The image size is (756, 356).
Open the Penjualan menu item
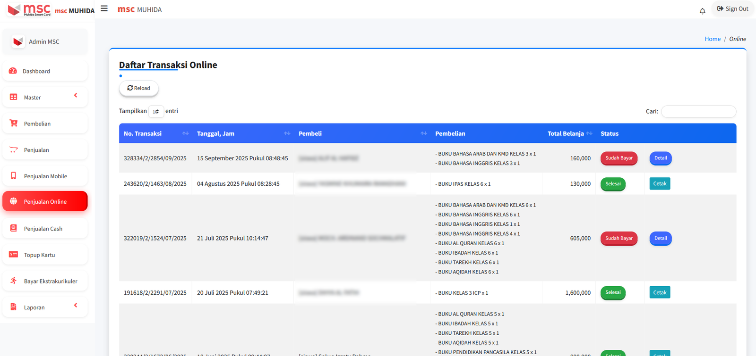tap(36, 150)
